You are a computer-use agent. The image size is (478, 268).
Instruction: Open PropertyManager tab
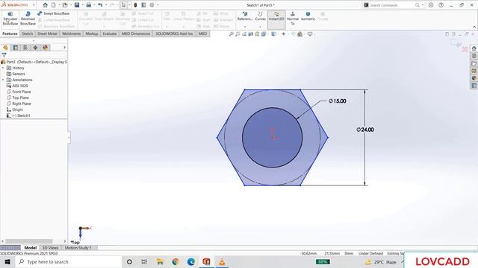[x=16, y=48]
